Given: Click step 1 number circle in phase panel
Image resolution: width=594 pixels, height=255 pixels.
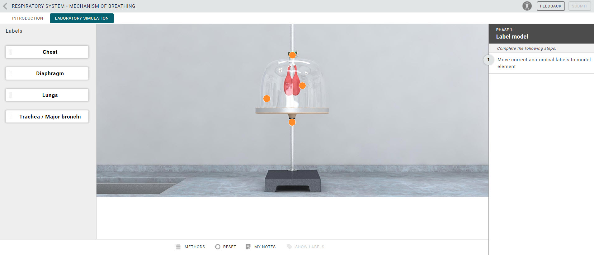Looking at the screenshot, I should click(488, 60).
